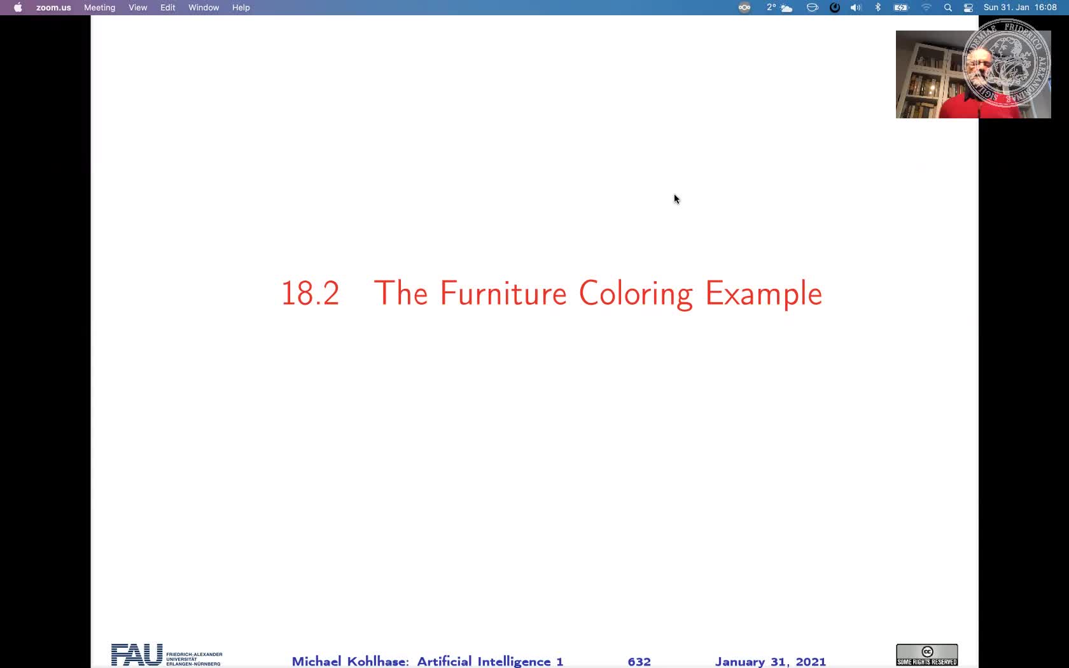Click the Help menu for Zoom assistance

(241, 8)
